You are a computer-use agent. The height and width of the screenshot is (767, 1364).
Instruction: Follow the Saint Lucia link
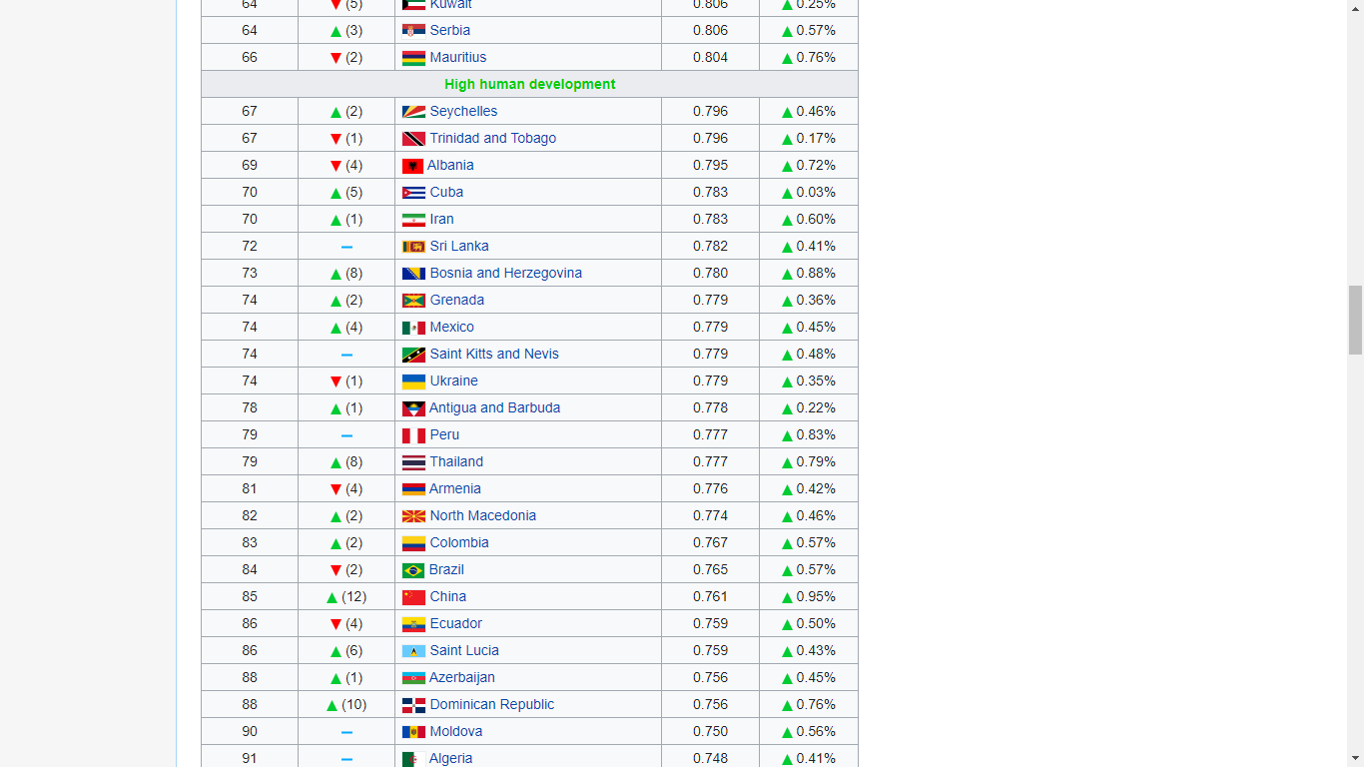point(464,651)
